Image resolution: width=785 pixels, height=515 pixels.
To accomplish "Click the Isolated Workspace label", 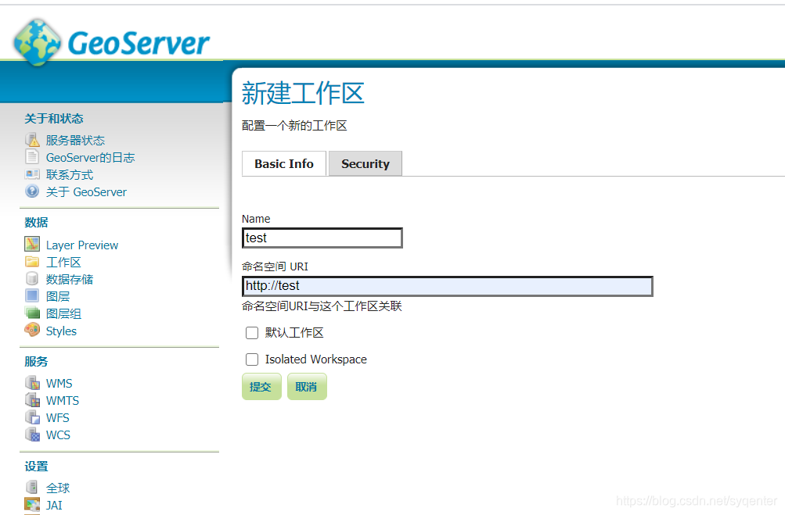I will click(x=316, y=359).
